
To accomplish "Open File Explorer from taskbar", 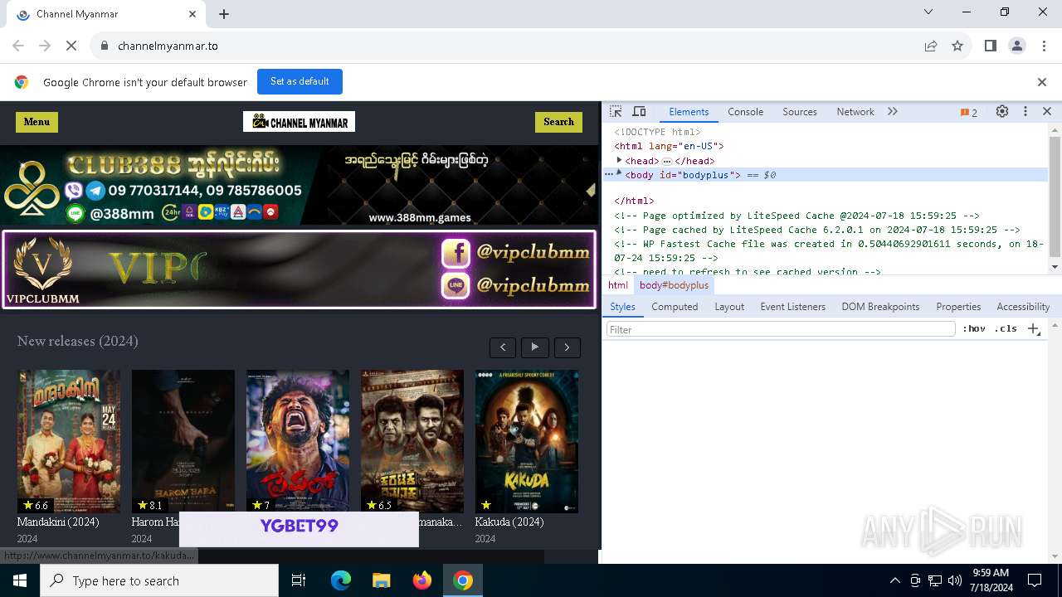I will tap(381, 580).
